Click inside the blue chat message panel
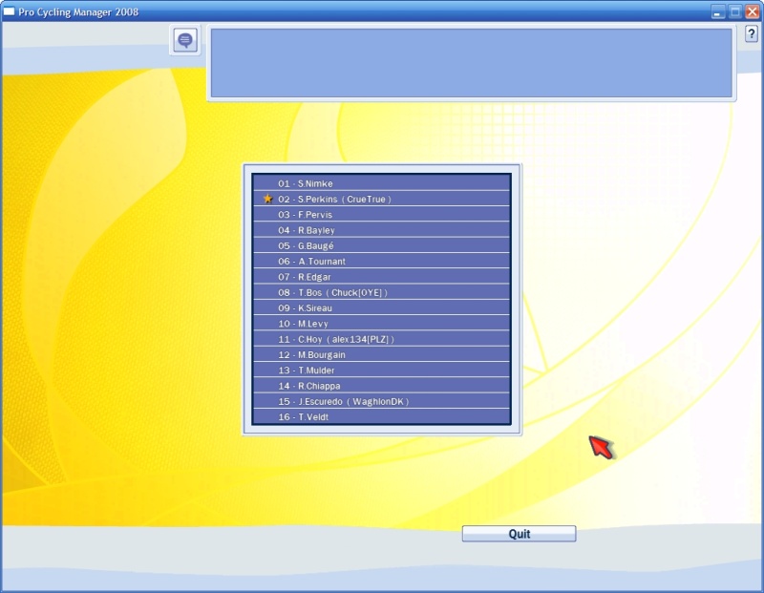This screenshot has width=764, height=593. tap(471, 63)
